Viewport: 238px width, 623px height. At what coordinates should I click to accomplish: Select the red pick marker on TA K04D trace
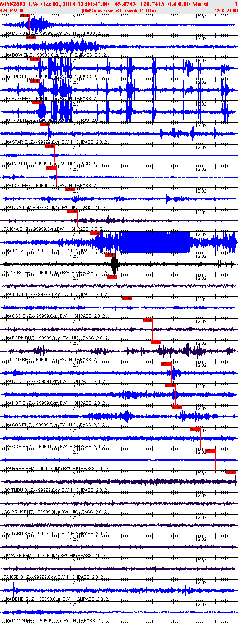pyautogui.click(x=156, y=342)
